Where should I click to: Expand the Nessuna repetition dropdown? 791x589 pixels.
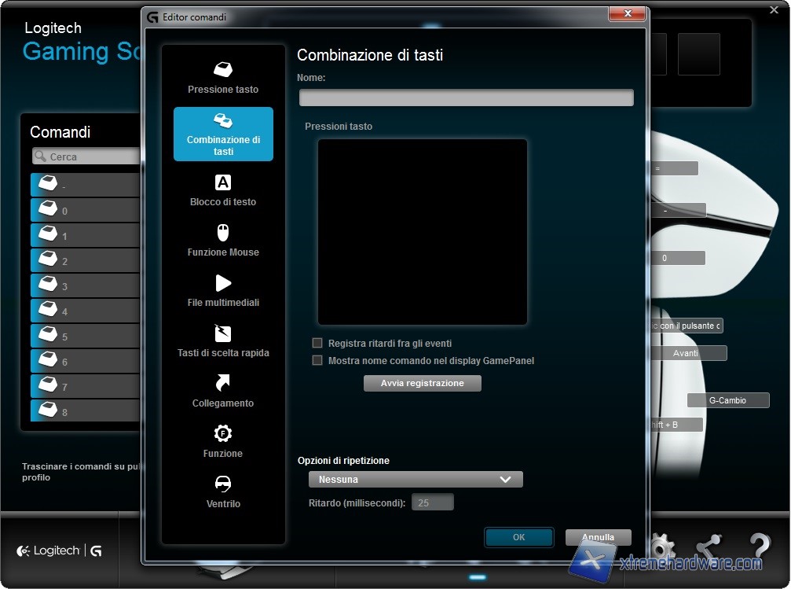415,479
